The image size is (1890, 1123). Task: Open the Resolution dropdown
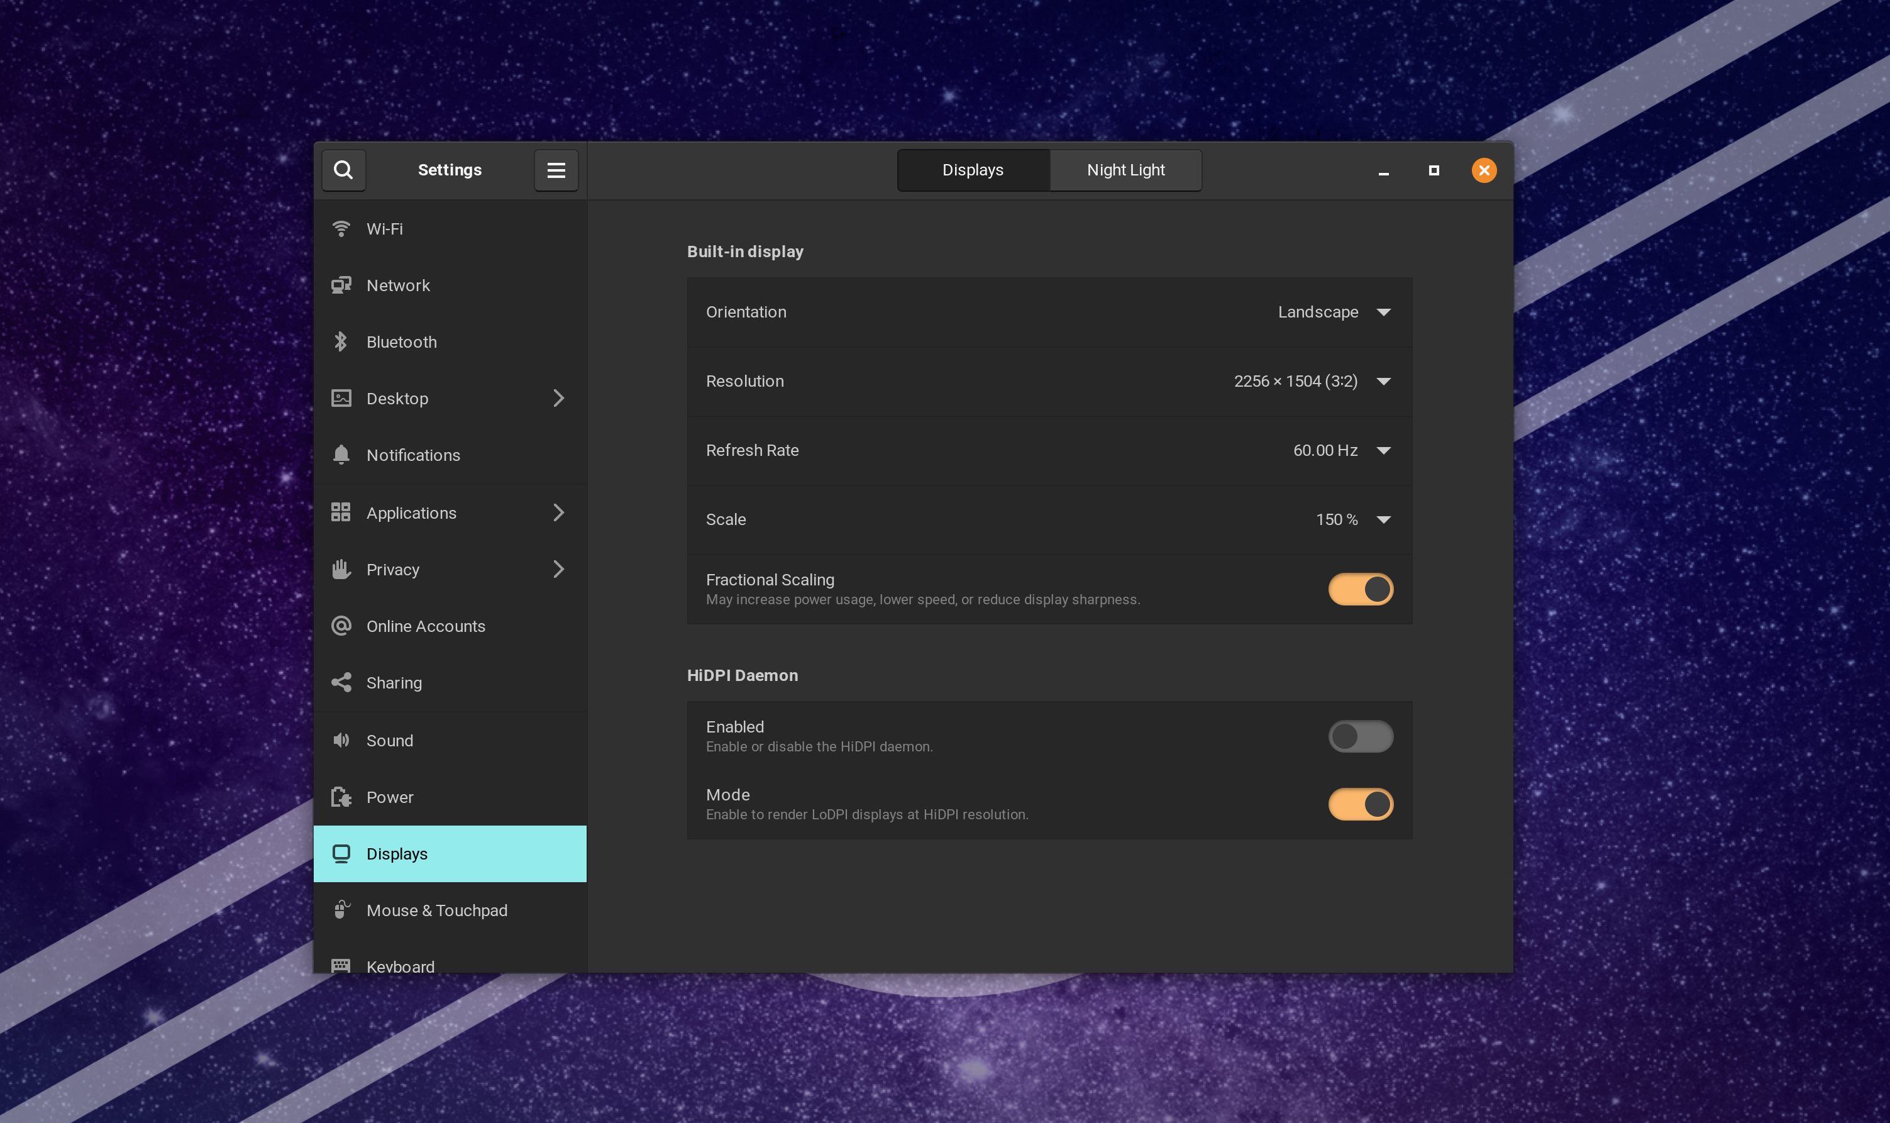coord(1312,382)
